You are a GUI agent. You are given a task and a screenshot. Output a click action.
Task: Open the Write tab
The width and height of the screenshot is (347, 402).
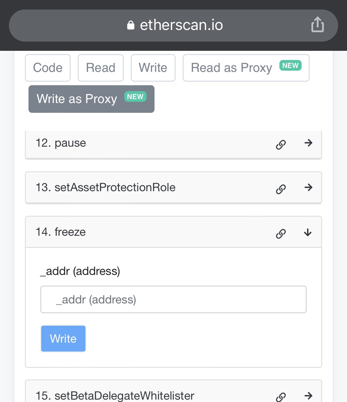[x=153, y=68]
